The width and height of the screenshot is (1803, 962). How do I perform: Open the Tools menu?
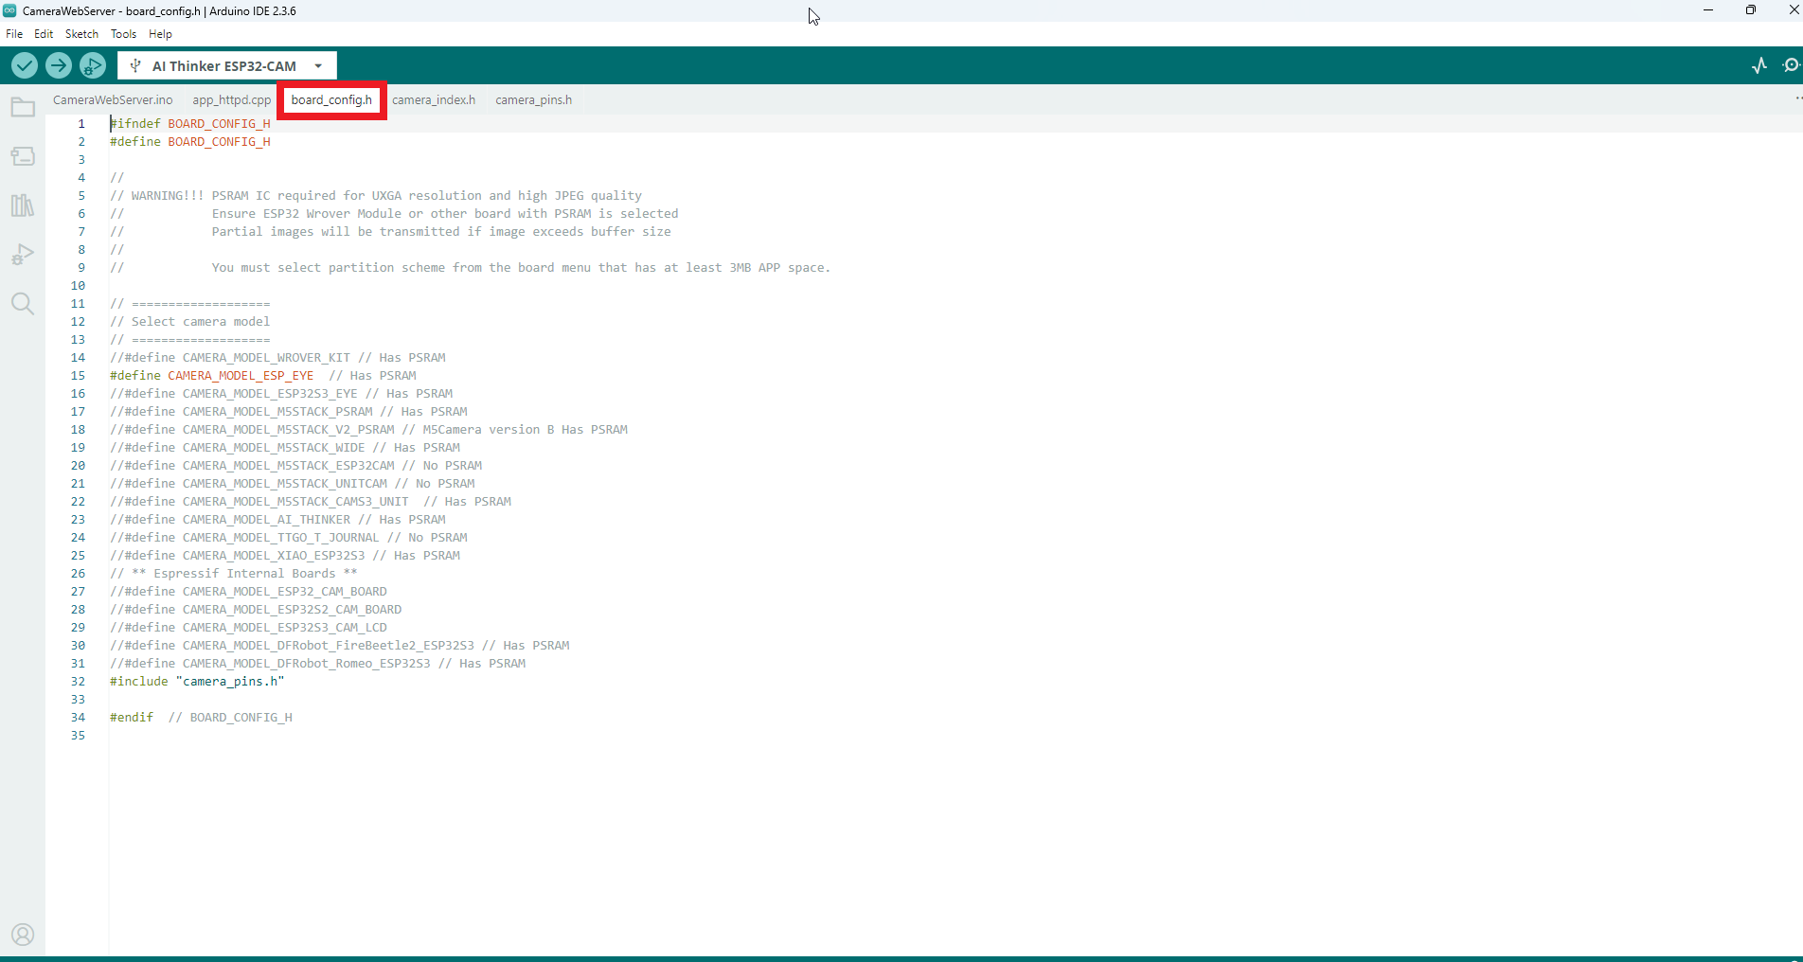coord(123,34)
